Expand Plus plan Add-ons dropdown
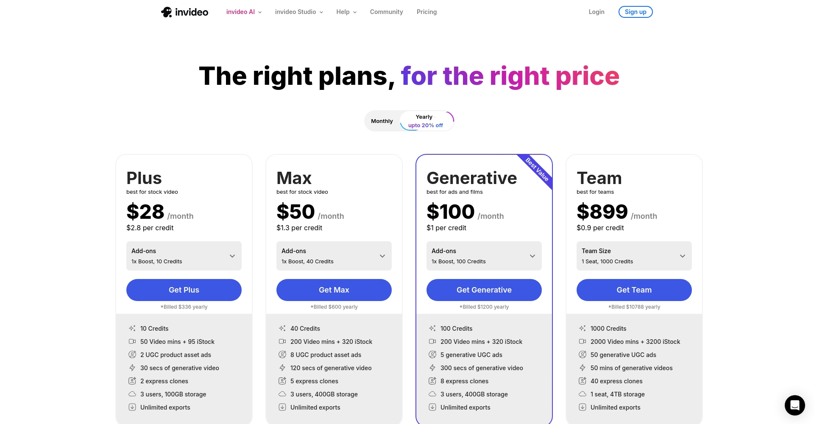The width and height of the screenshot is (814, 424). (184, 256)
